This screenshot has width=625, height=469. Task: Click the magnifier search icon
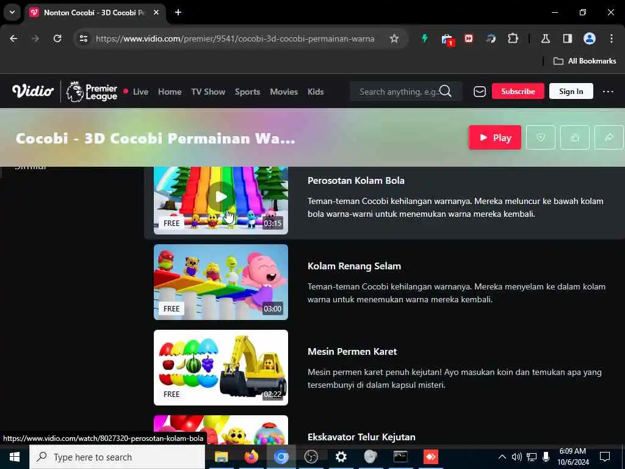tap(445, 92)
